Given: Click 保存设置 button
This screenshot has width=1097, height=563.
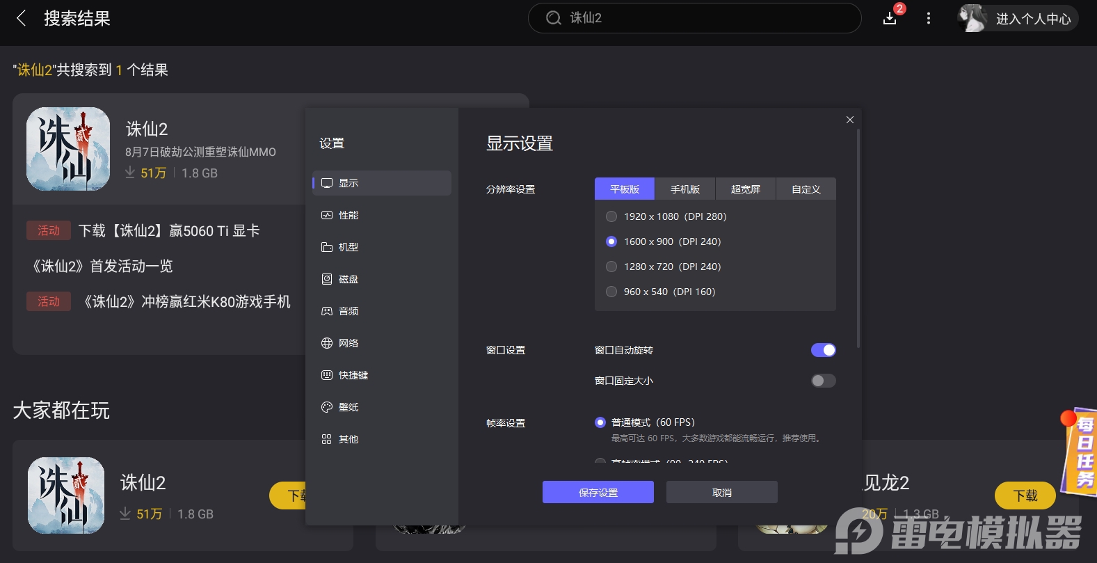Looking at the screenshot, I should coord(598,492).
